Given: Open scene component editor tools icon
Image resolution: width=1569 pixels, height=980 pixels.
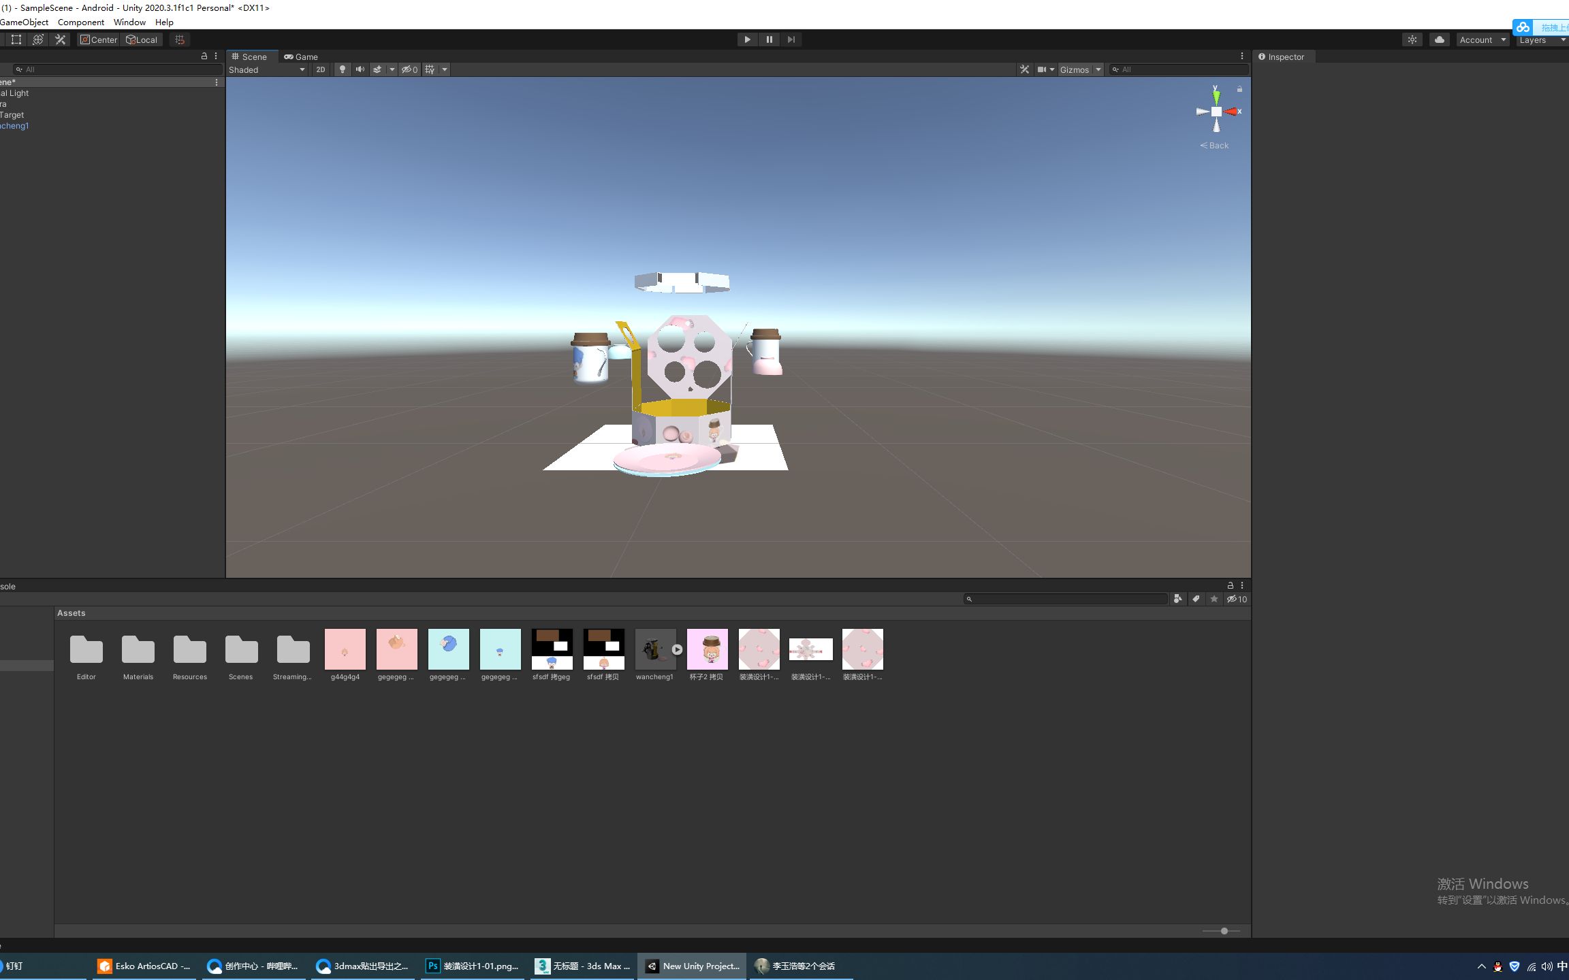Looking at the screenshot, I should tap(1024, 69).
